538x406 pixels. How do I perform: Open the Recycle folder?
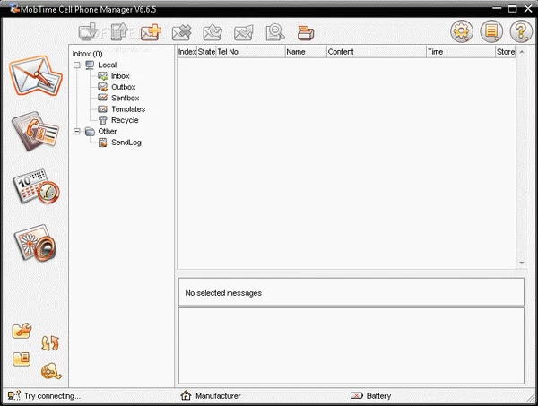coord(125,120)
